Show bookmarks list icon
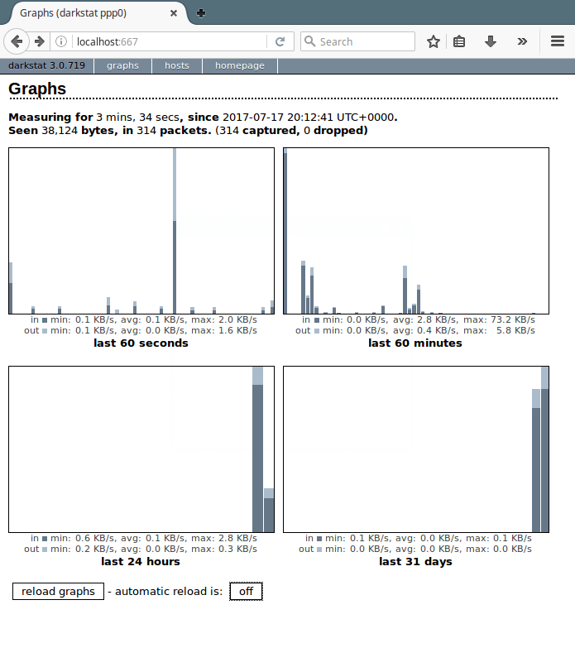575x648 pixels. (459, 41)
